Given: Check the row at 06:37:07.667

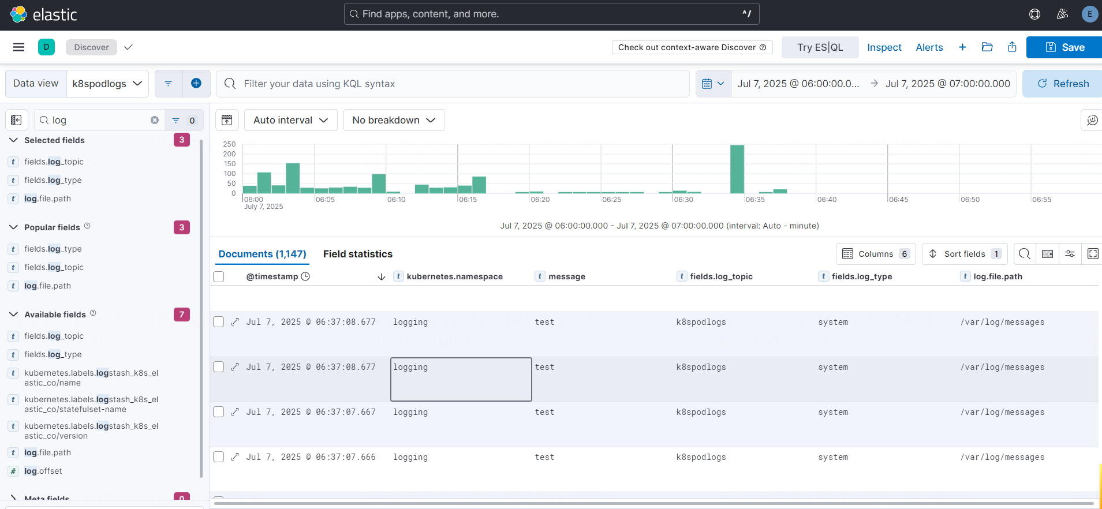Looking at the screenshot, I should point(219,412).
